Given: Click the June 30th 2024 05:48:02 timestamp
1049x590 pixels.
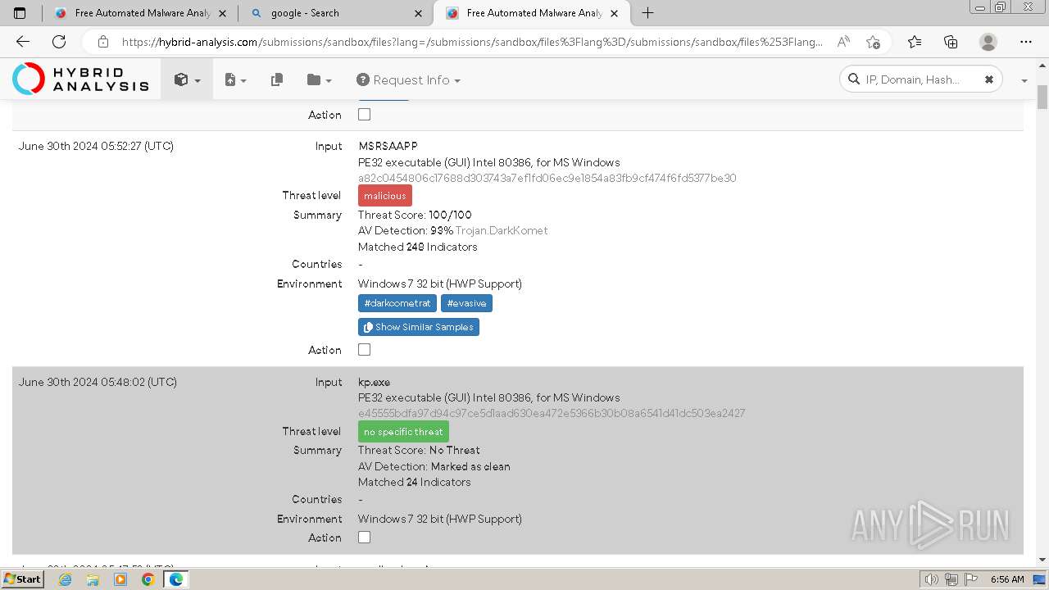Looking at the screenshot, I should pyautogui.click(x=98, y=382).
